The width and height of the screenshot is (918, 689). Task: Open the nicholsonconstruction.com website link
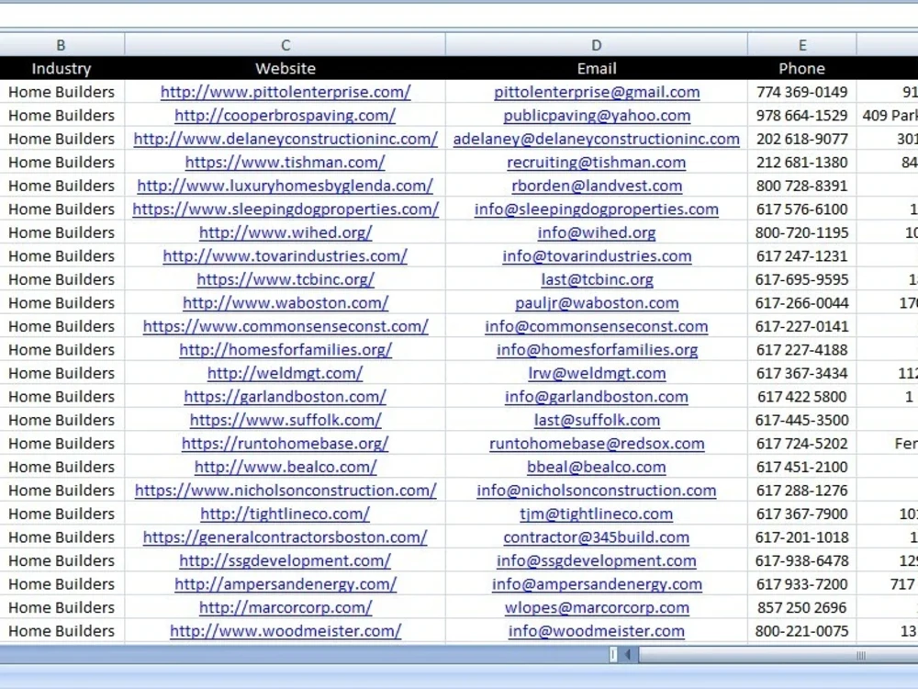tap(285, 491)
